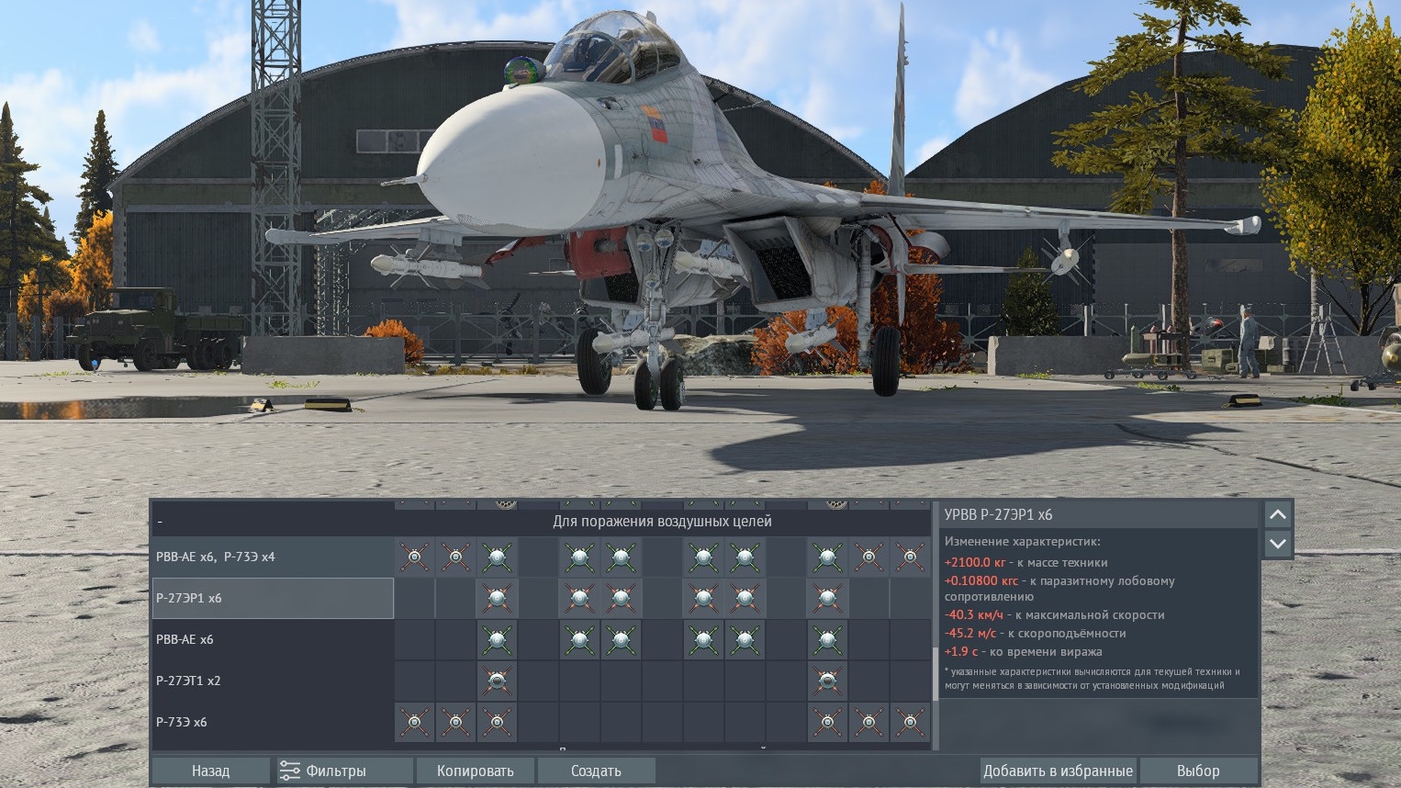The width and height of the screenshot is (1401, 788).
Task: Click the +1.9 с turn time value
Action: pos(961,651)
